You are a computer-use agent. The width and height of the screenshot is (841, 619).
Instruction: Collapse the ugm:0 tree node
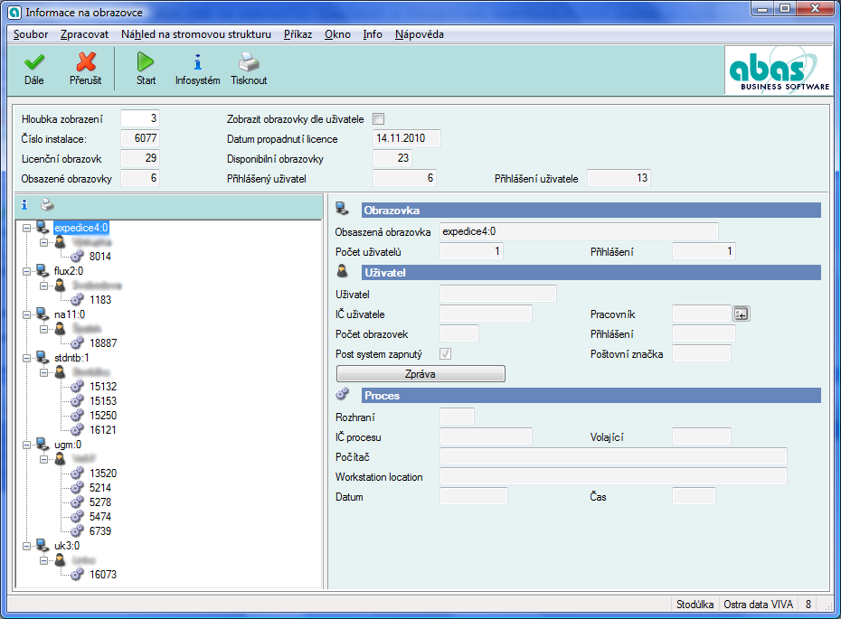tap(26, 445)
